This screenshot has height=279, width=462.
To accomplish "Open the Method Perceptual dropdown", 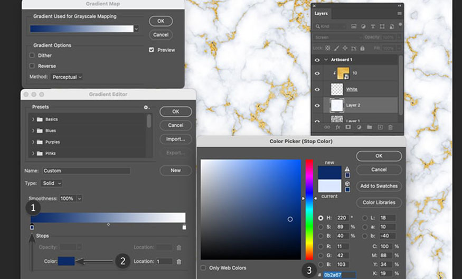I will [67, 77].
